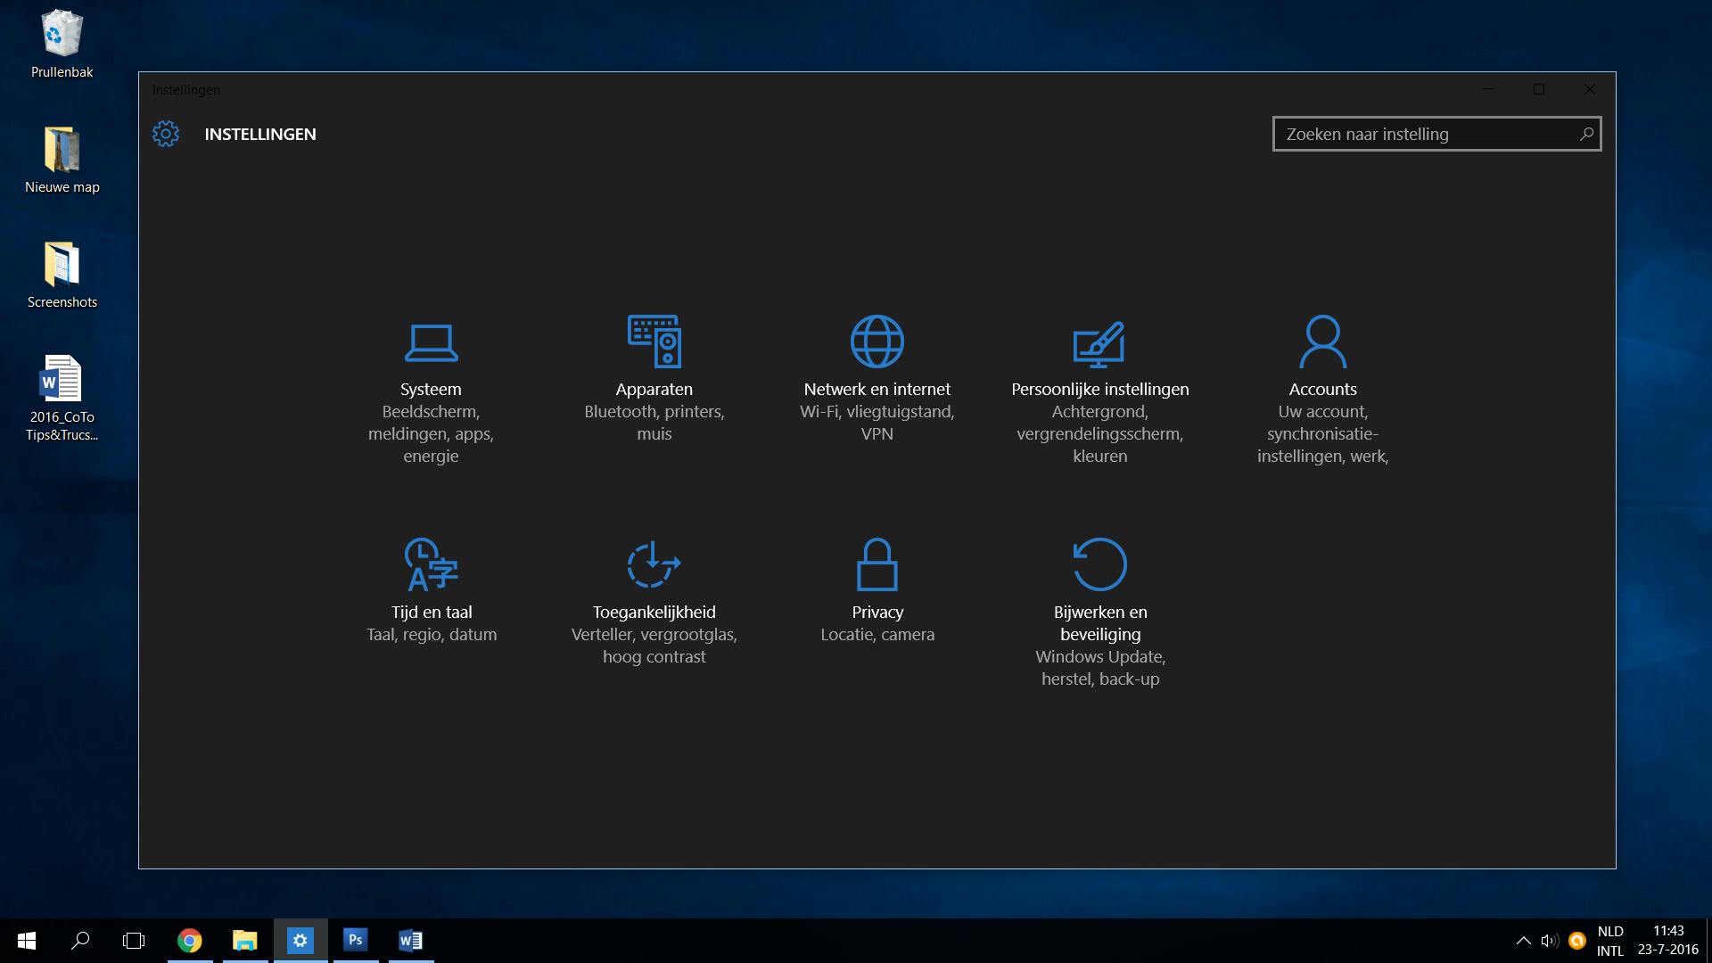
Task: Click the search magnifier in settings box
Action: point(1586,134)
